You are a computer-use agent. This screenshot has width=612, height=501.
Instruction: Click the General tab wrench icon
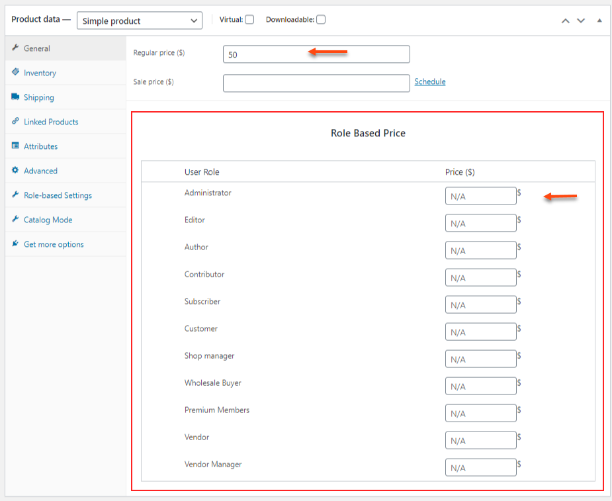tap(15, 48)
